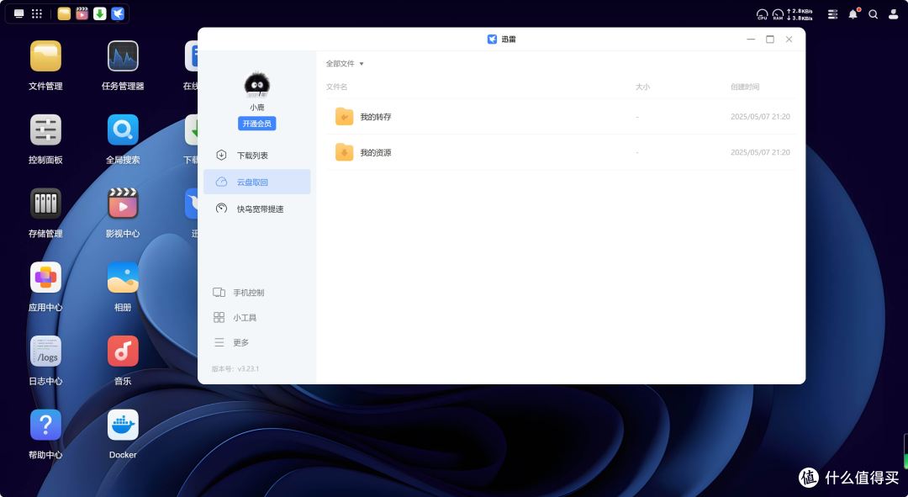
Task: Click 我的转存 folder icon
Action: click(x=344, y=116)
